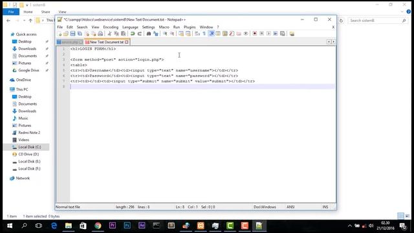Open the Edit menu in Notepad++
Image resolution: width=414 pixels, height=233 pixels.
pyautogui.click(x=69, y=27)
